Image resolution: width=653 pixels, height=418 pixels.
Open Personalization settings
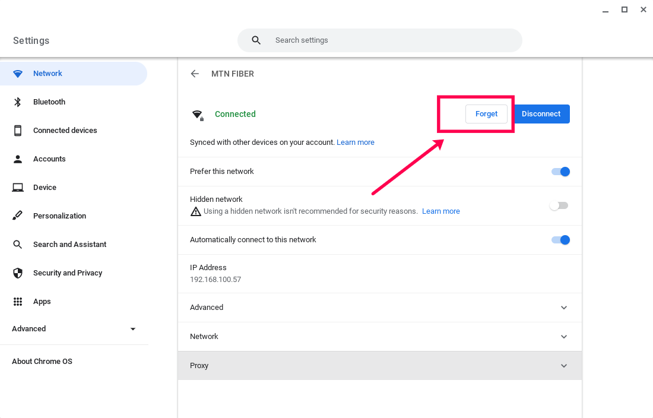[x=74, y=216]
